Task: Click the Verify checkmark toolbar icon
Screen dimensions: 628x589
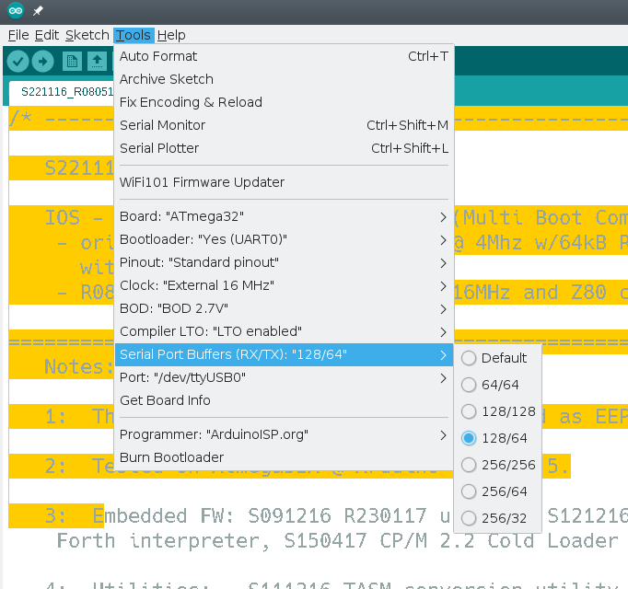Action: point(17,62)
